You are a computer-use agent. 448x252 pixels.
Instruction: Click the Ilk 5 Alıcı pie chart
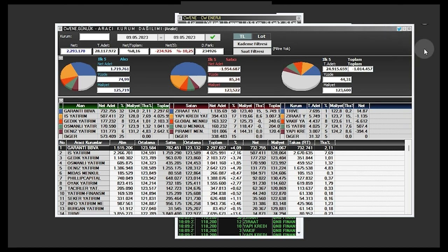click(78, 76)
